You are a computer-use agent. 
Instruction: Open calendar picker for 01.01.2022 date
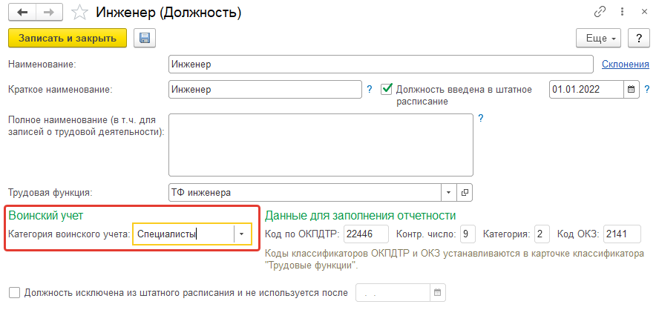coord(632,90)
